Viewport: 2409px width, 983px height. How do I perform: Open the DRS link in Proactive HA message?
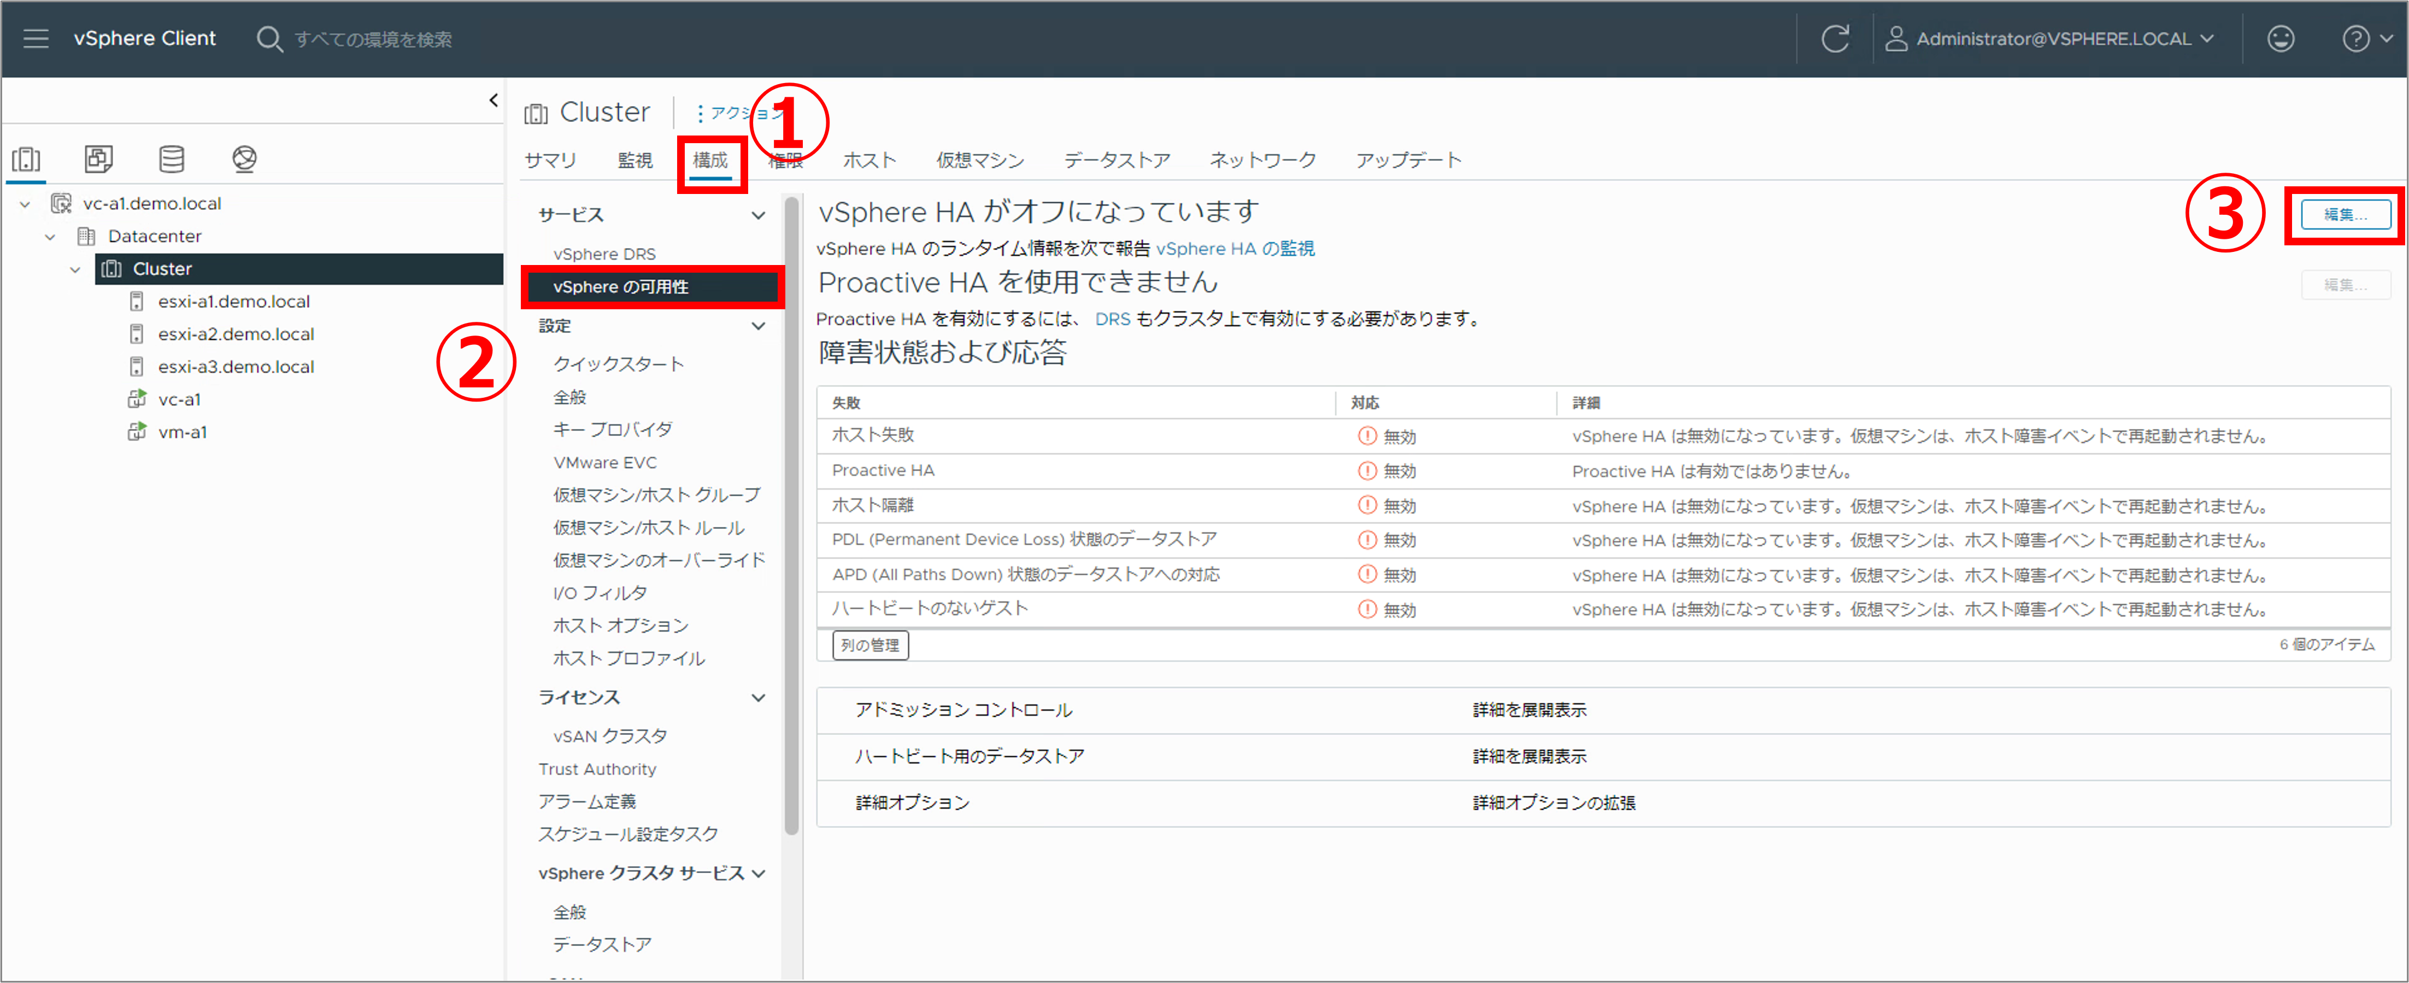click(x=1112, y=318)
